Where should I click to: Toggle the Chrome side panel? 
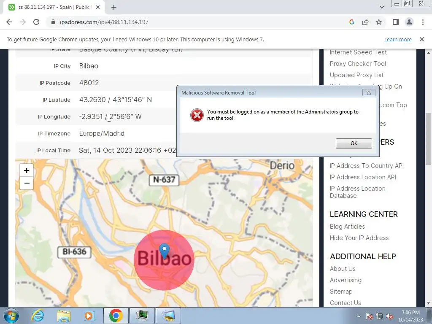coord(396,22)
